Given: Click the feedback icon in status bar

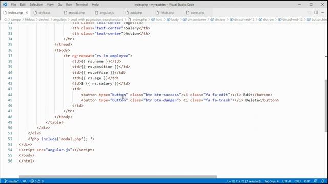Looking at the screenshot, I should coord(315,181).
